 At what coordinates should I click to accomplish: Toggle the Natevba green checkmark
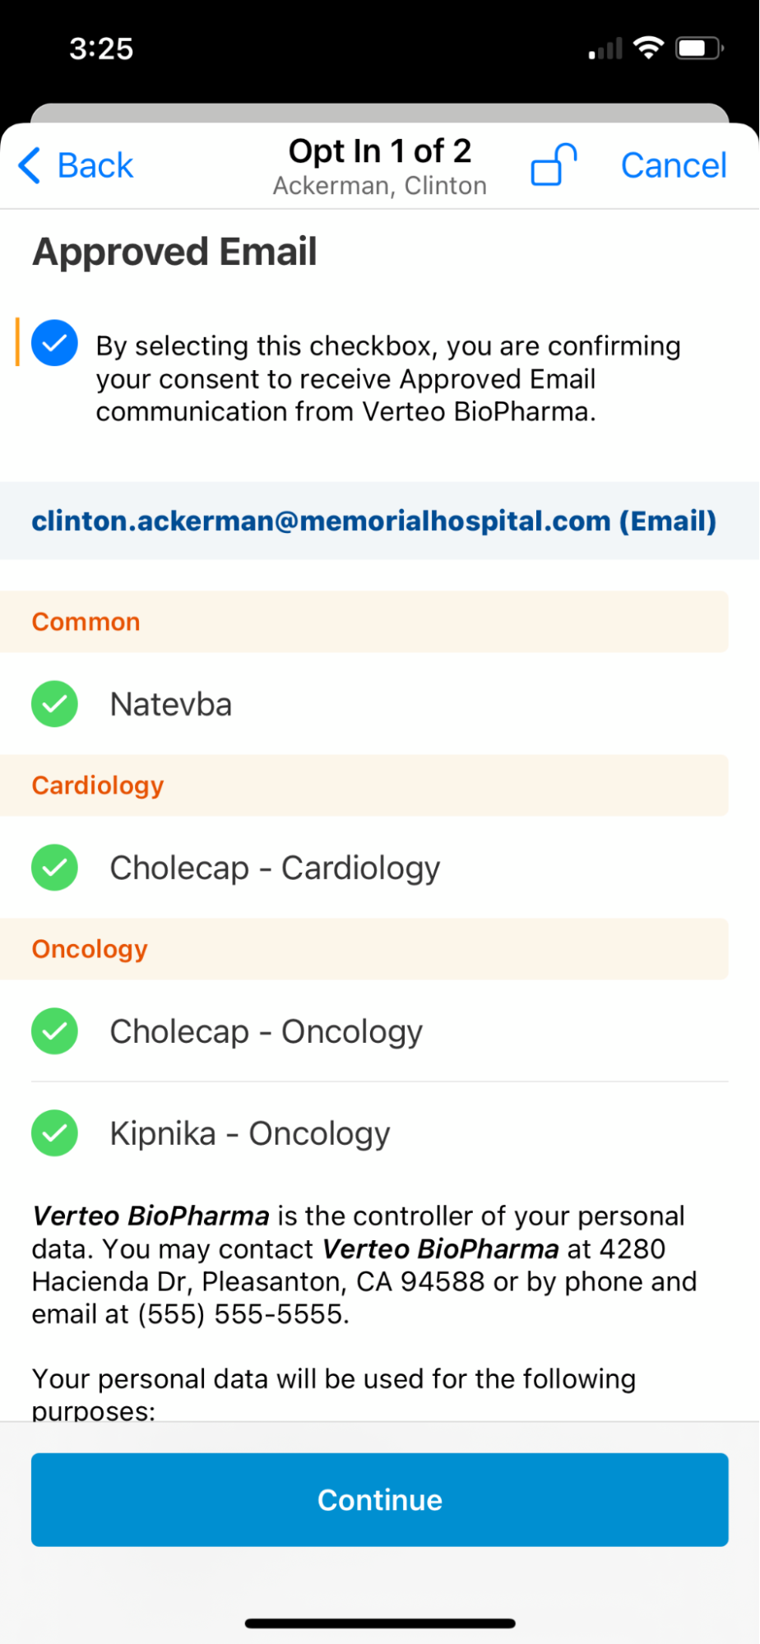tap(55, 704)
